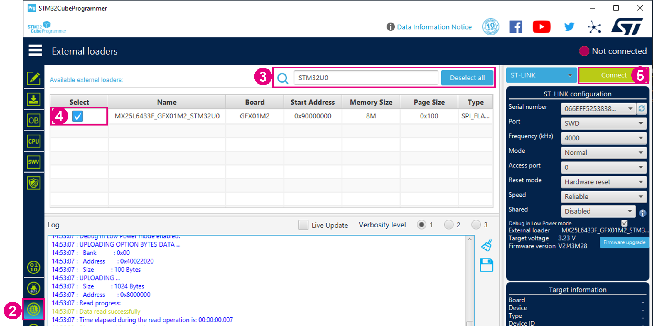Open Memory & File editing panel
This screenshot has width=653, height=328.
[34, 78]
